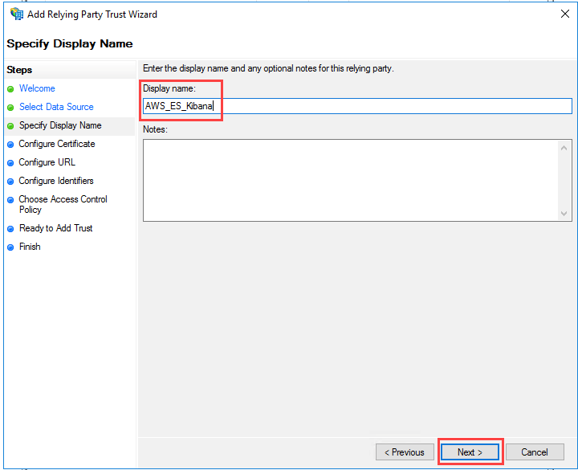Click the blue bullet beside Finish
This screenshot has width=578, height=470.
(x=10, y=247)
